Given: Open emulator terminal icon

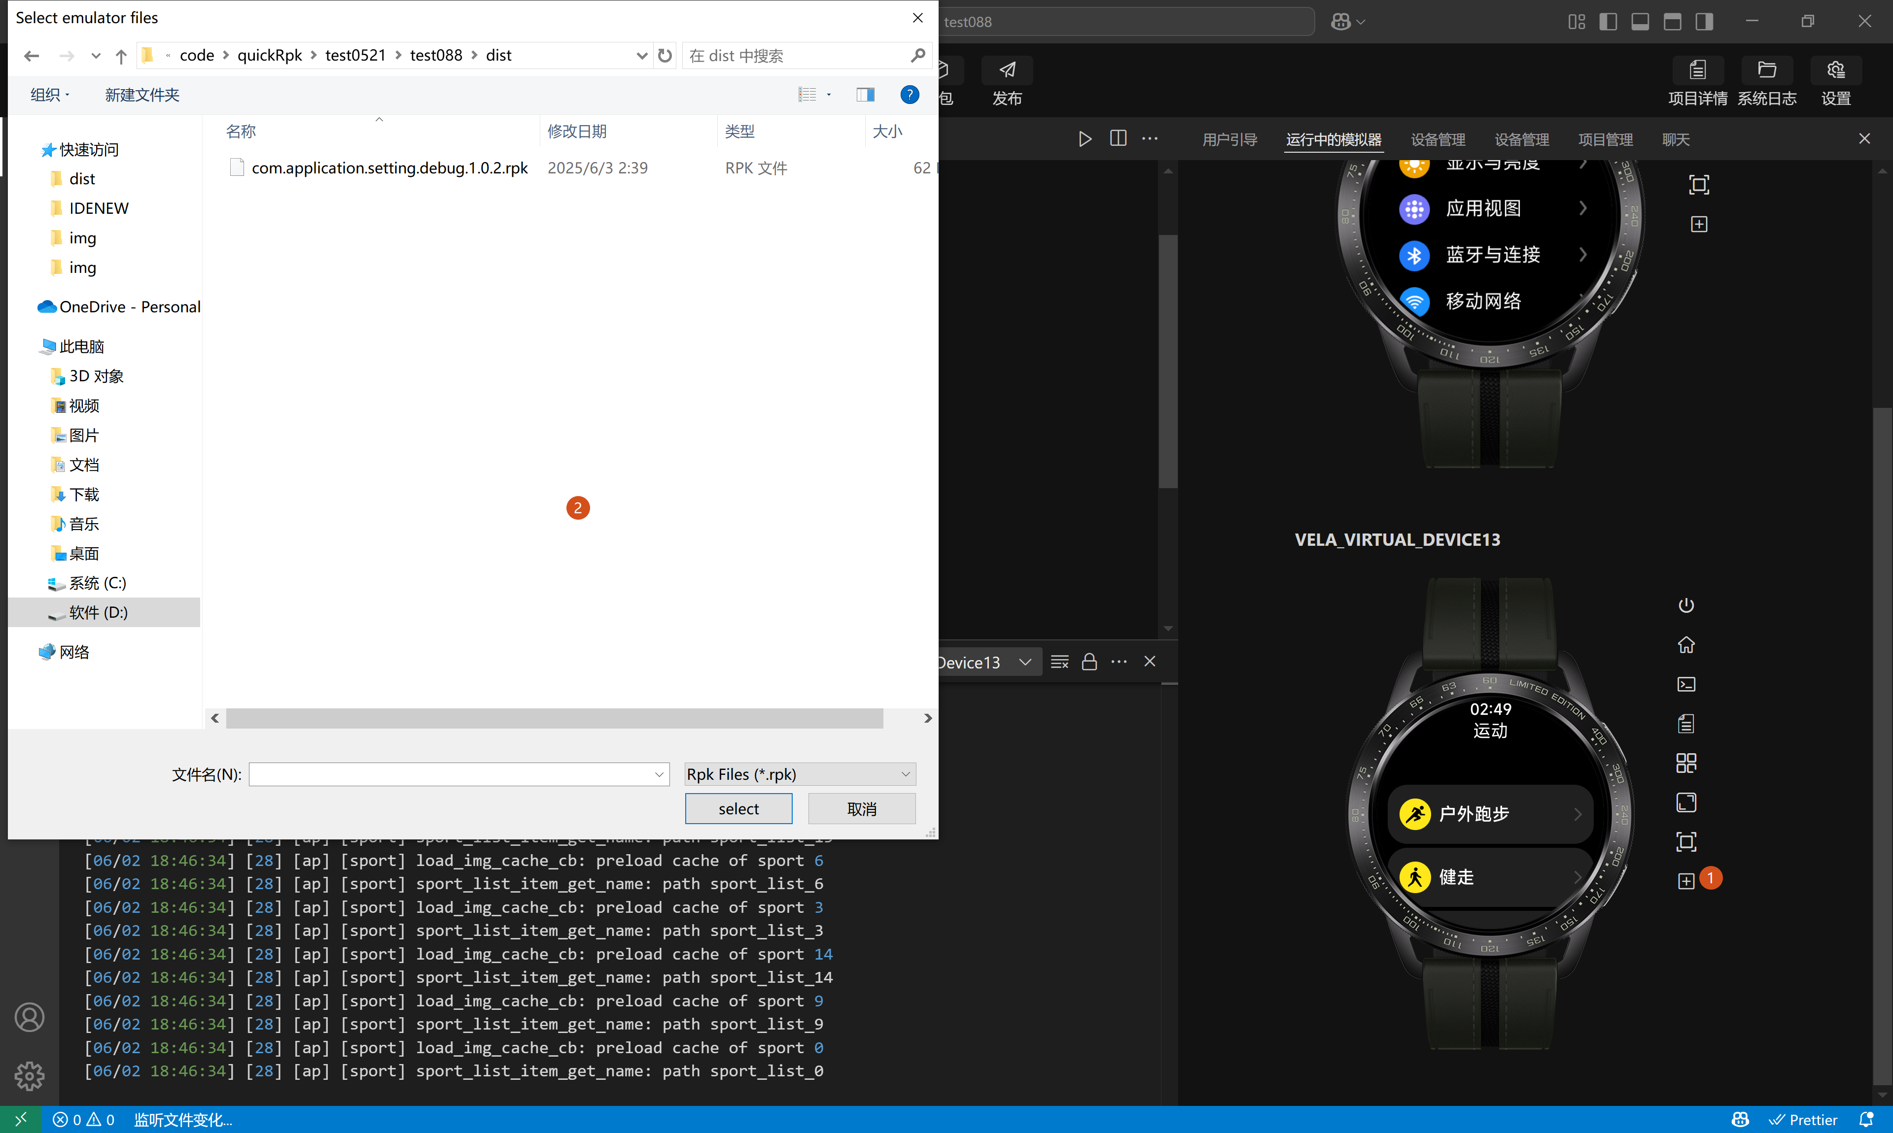Looking at the screenshot, I should click(x=1686, y=684).
